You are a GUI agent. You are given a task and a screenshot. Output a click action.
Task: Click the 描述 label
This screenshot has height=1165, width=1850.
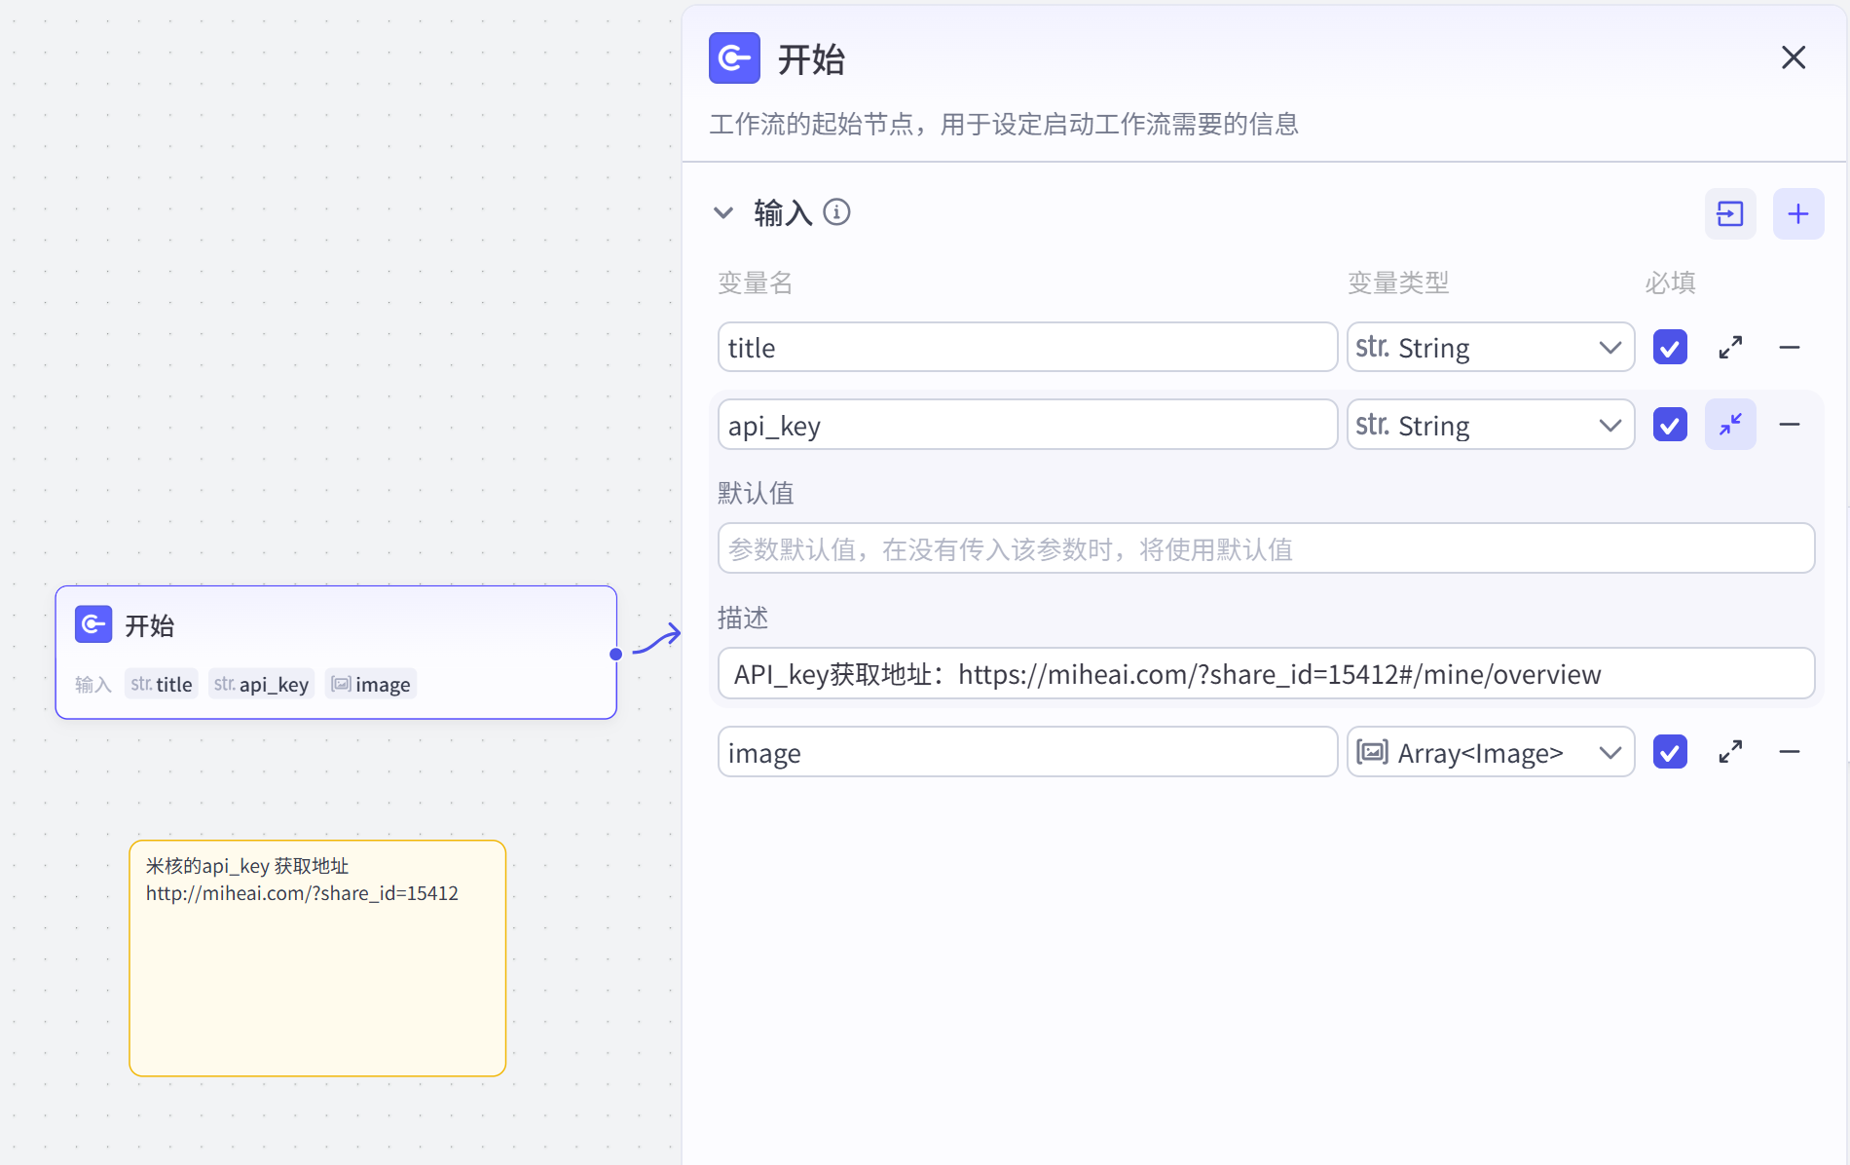click(743, 618)
